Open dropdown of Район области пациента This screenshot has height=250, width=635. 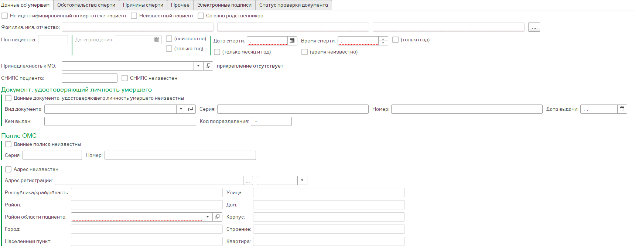coord(208,217)
